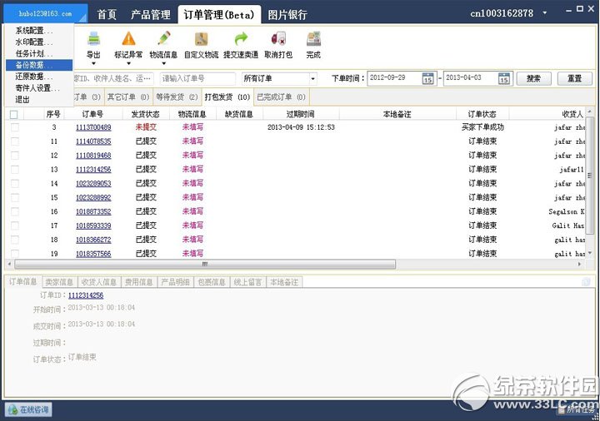Click 未提交 status of order 1113700489
600x421 pixels.
click(x=146, y=127)
